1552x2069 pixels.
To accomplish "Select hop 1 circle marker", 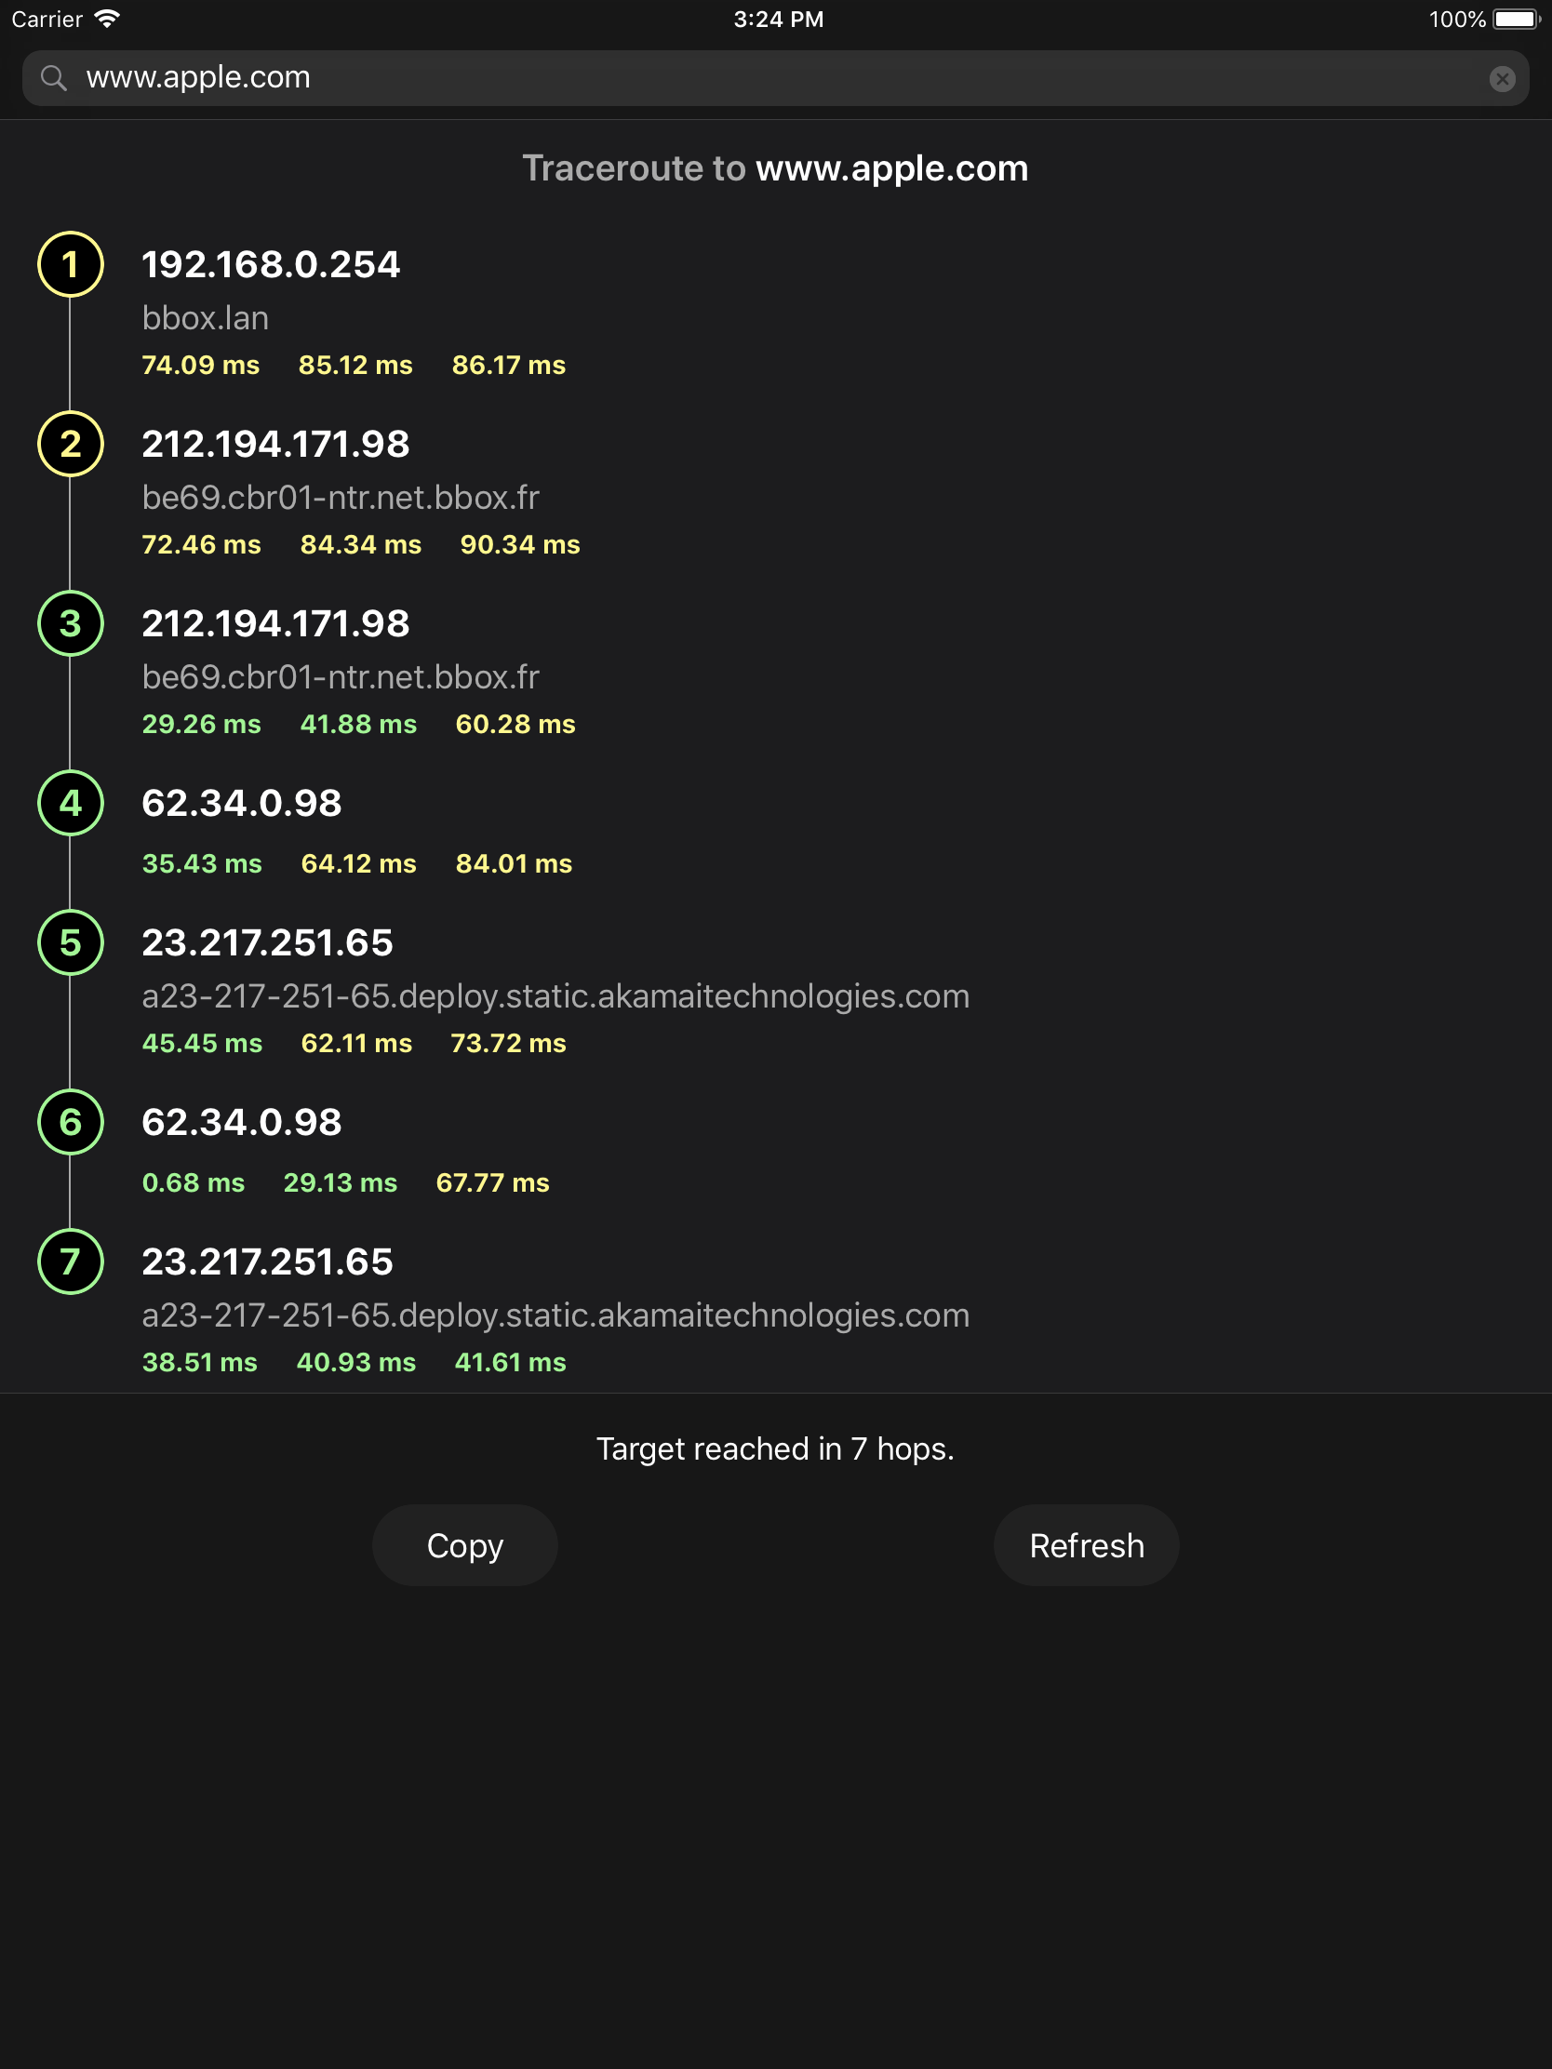I will point(70,266).
